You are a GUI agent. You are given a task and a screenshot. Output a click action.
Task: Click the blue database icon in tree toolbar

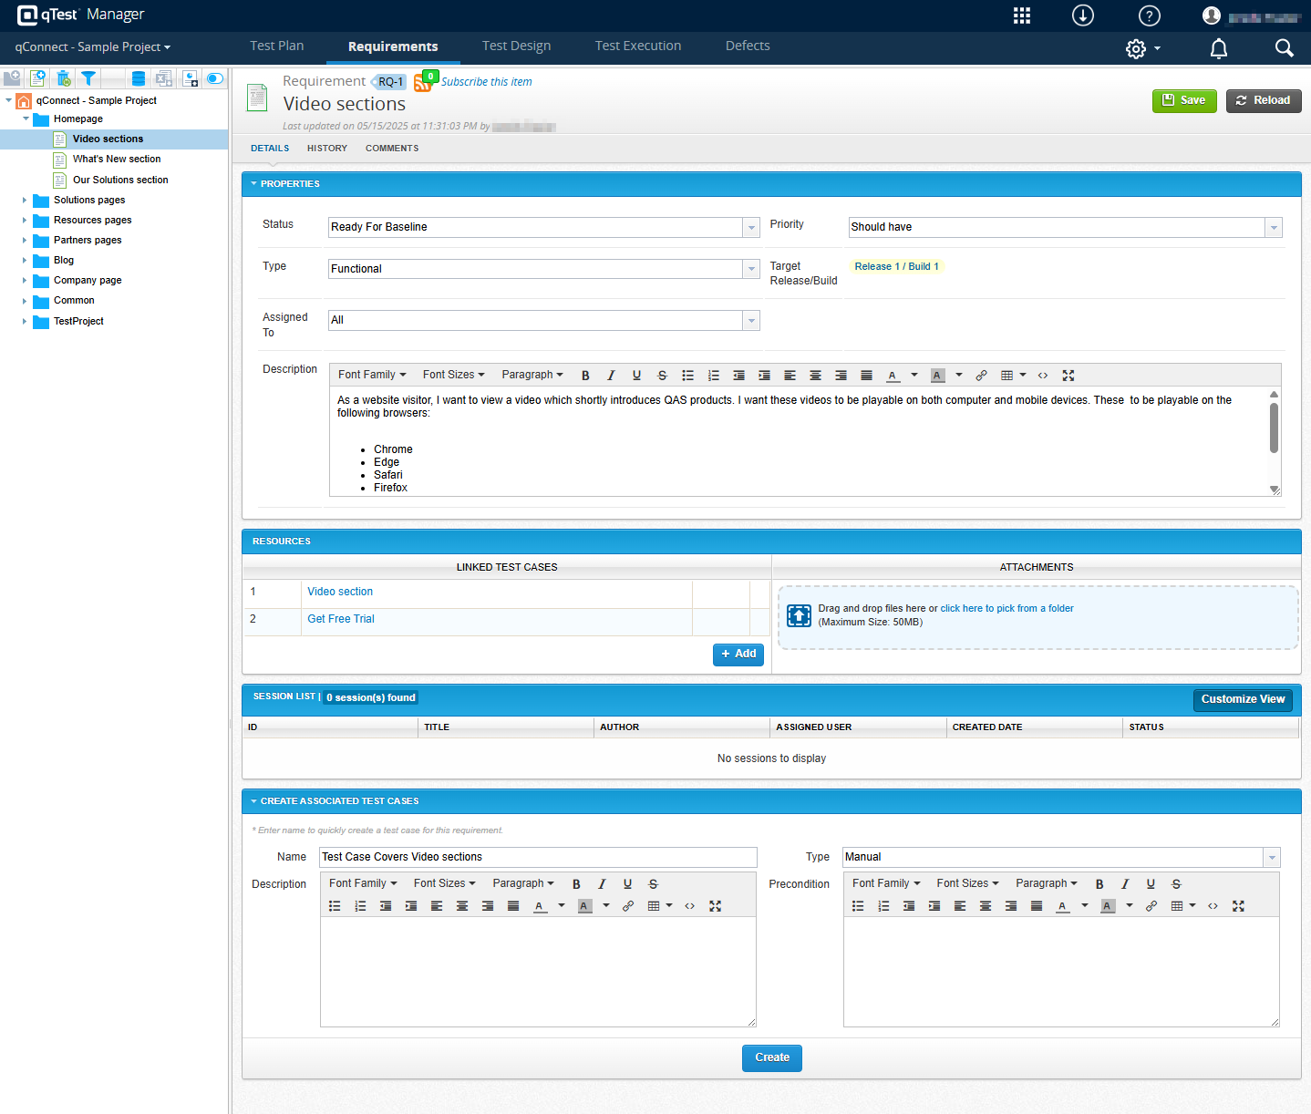click(139, 78)
